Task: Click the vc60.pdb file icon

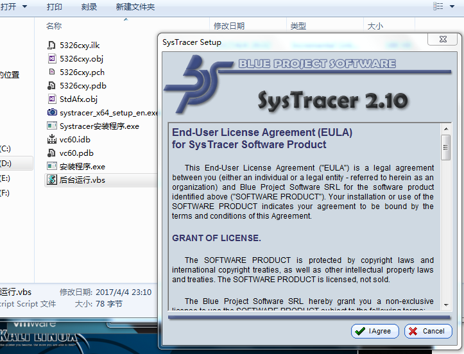Action: [x=51, y=153]
